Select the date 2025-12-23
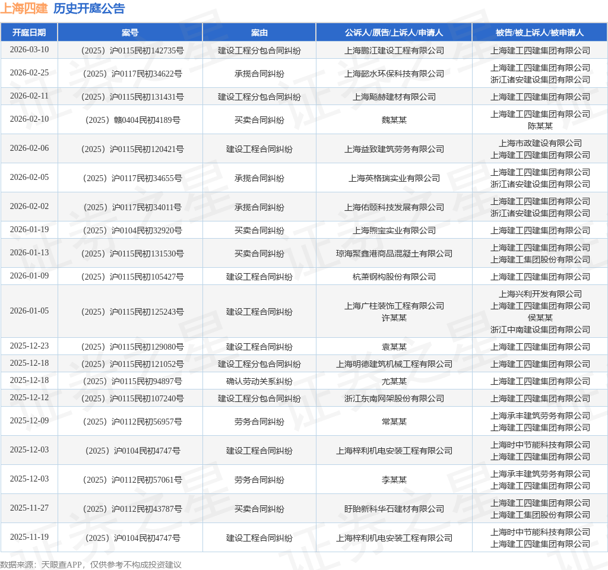 pos(29,346)
